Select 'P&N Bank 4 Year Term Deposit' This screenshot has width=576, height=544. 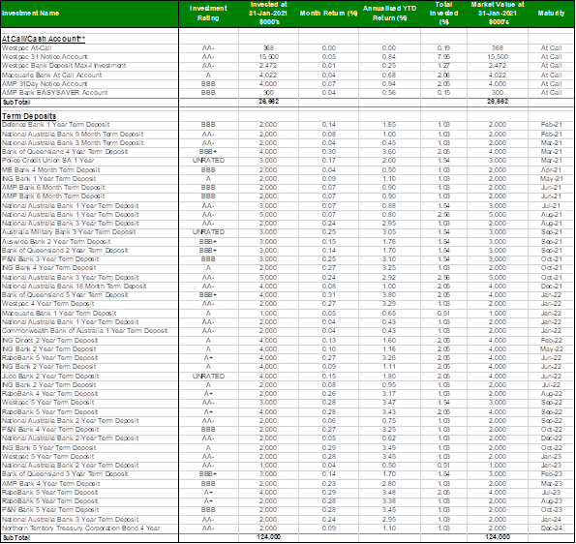(50, 430)
